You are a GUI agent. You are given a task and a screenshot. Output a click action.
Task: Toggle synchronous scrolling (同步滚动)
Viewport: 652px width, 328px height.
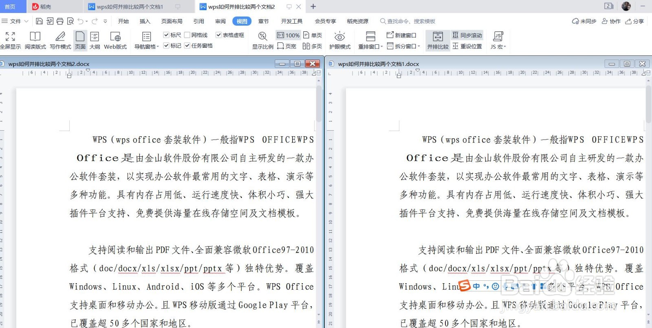pyautogui.click(x=467, y=35)
